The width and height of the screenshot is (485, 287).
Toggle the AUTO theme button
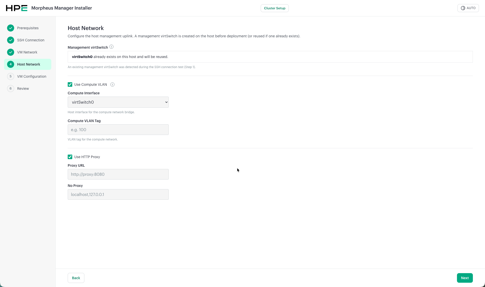pyautogui.click(x=468, y=8)
